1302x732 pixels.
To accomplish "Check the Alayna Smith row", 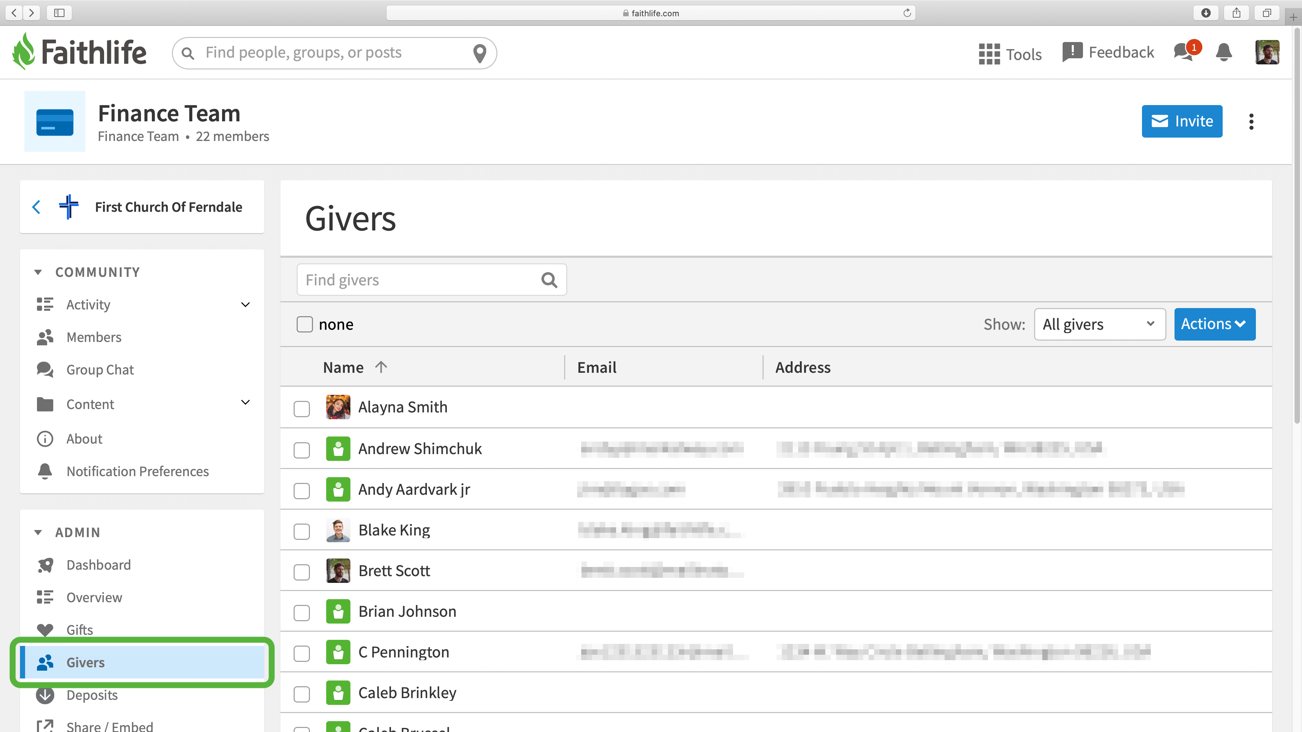I will point(302,409).
